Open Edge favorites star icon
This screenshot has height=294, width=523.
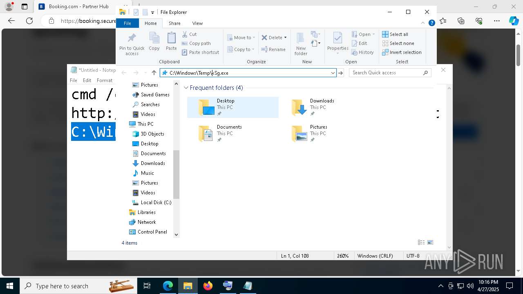coord(443,21)
